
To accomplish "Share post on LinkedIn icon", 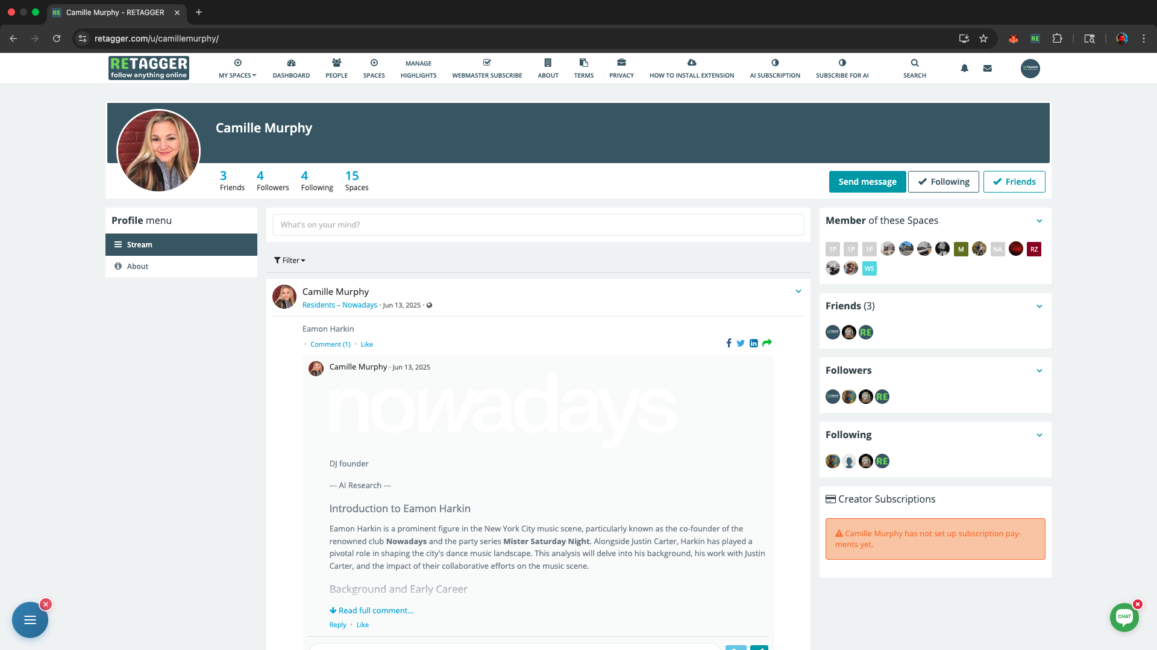I will [x=753, y=343].
